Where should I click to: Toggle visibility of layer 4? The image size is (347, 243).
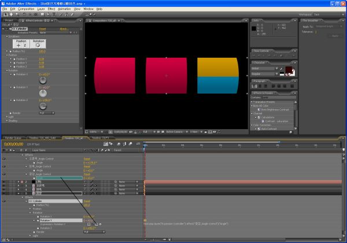point(4,189)
